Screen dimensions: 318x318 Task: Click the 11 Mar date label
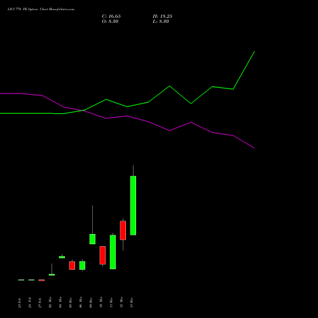click(111, 303)
